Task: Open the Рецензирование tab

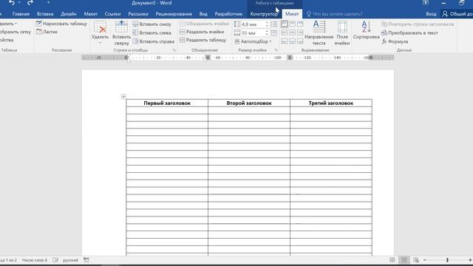Action: click(174, 14)
